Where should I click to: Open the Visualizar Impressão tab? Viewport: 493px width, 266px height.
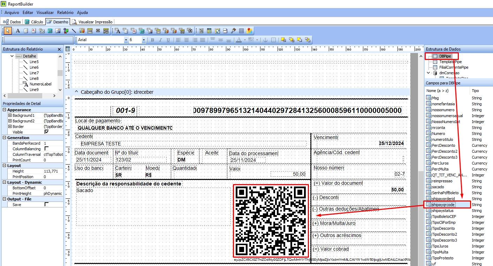coord(92,22)
